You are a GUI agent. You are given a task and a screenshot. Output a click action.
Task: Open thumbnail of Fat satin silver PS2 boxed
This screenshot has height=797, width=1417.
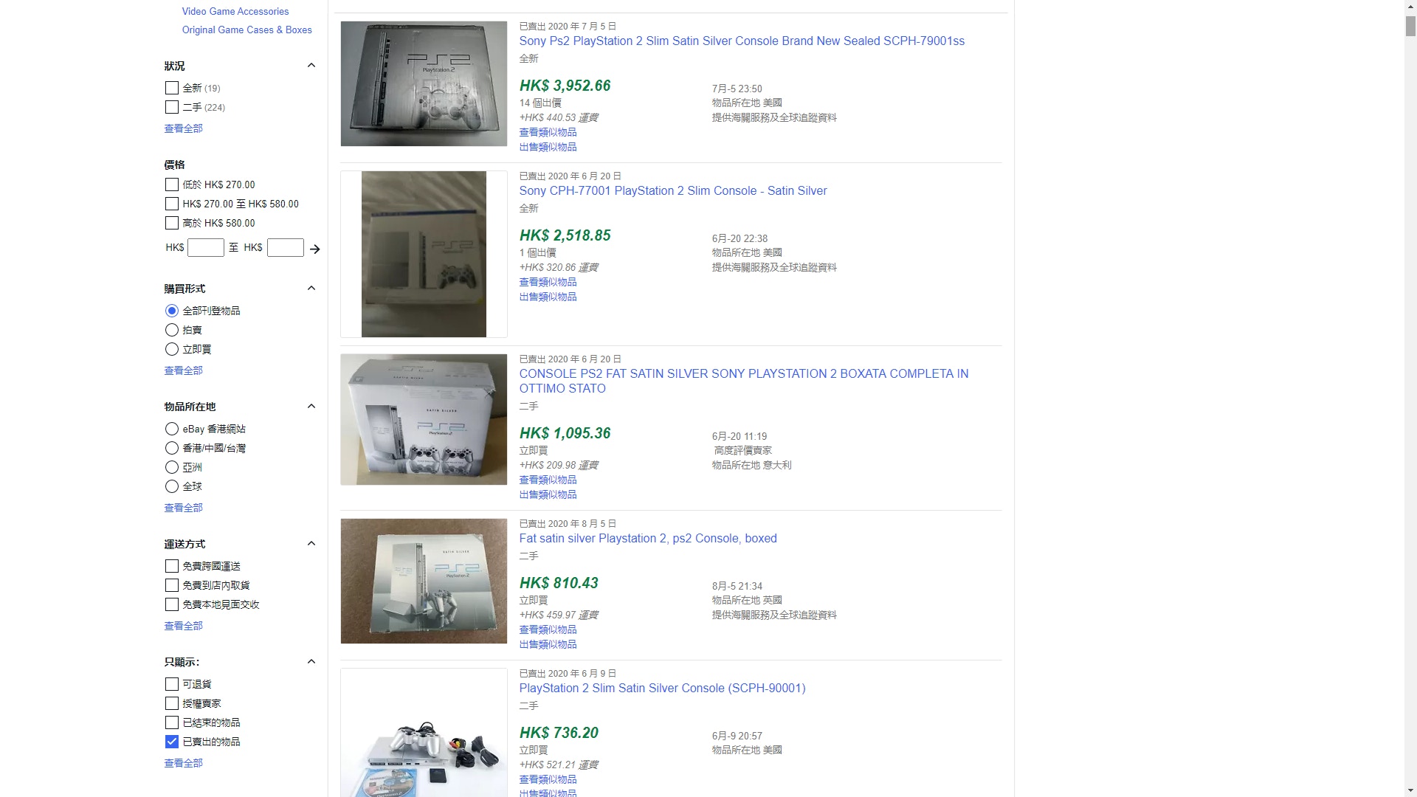pyautogui.click(x=424, y=581)
